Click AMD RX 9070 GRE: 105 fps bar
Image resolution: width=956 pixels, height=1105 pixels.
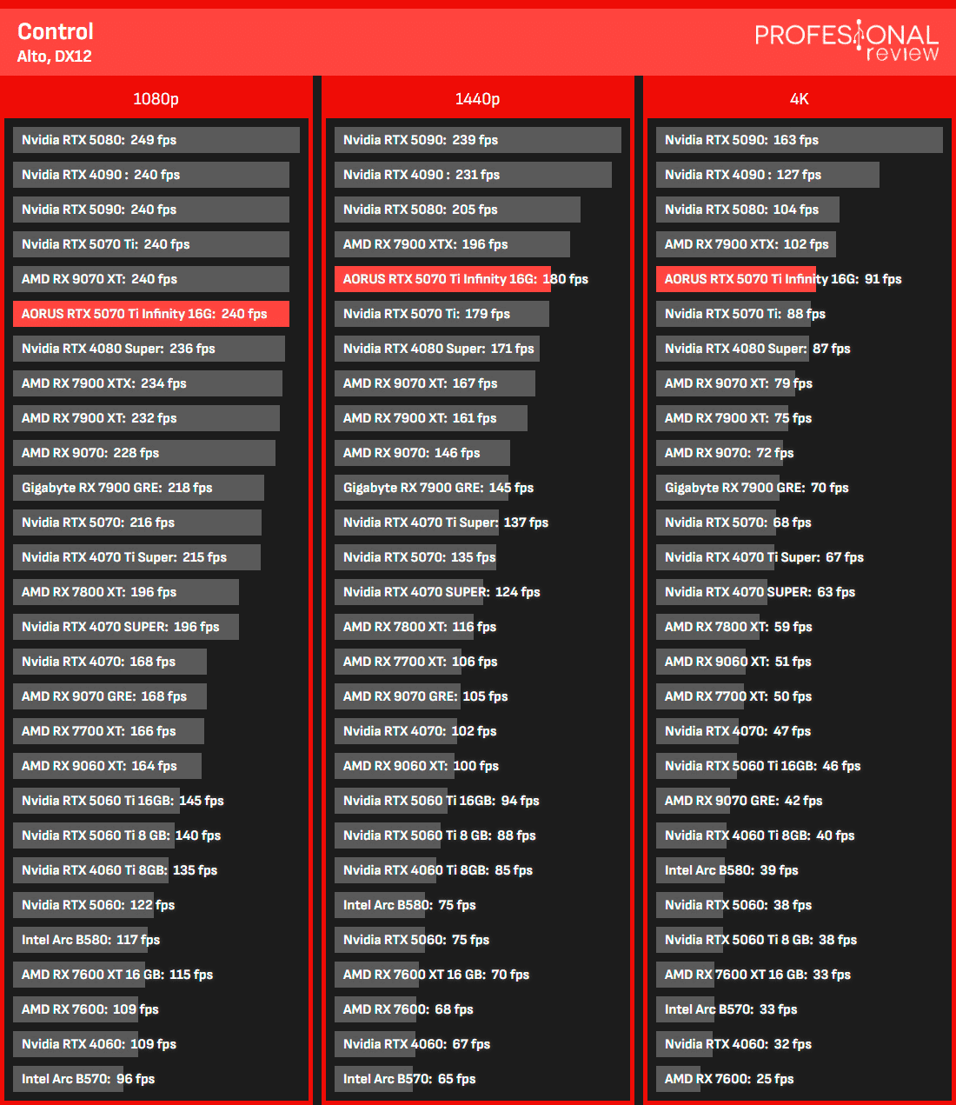pyautogui.click(x=397, y=696)
